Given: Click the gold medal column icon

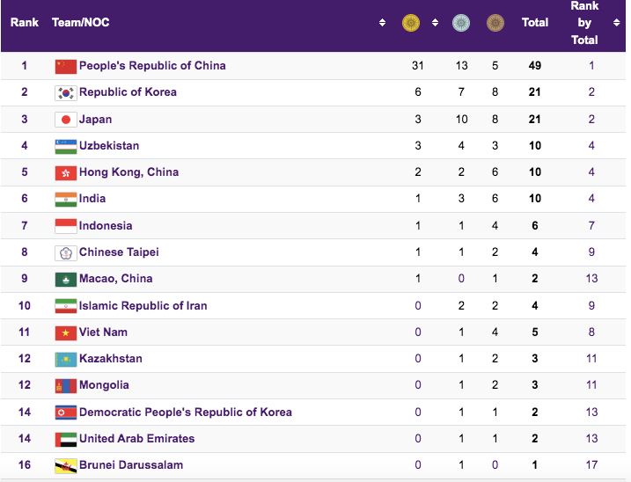Looking at the screenshot, I should (x=410, y=23).
